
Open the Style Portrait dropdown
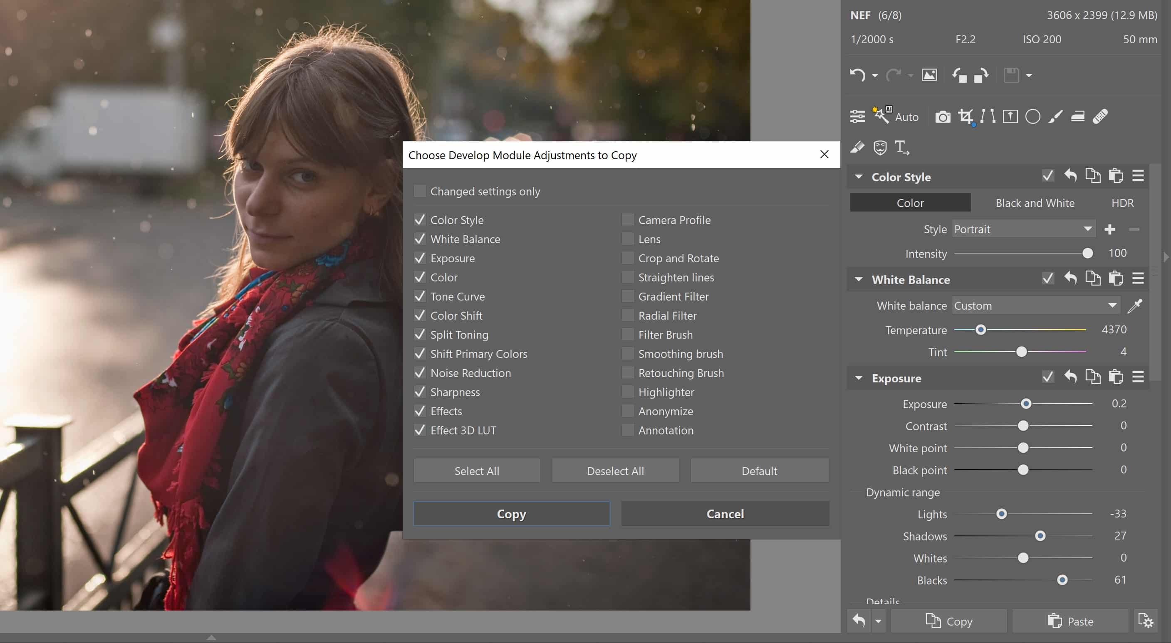point(1023,229)
